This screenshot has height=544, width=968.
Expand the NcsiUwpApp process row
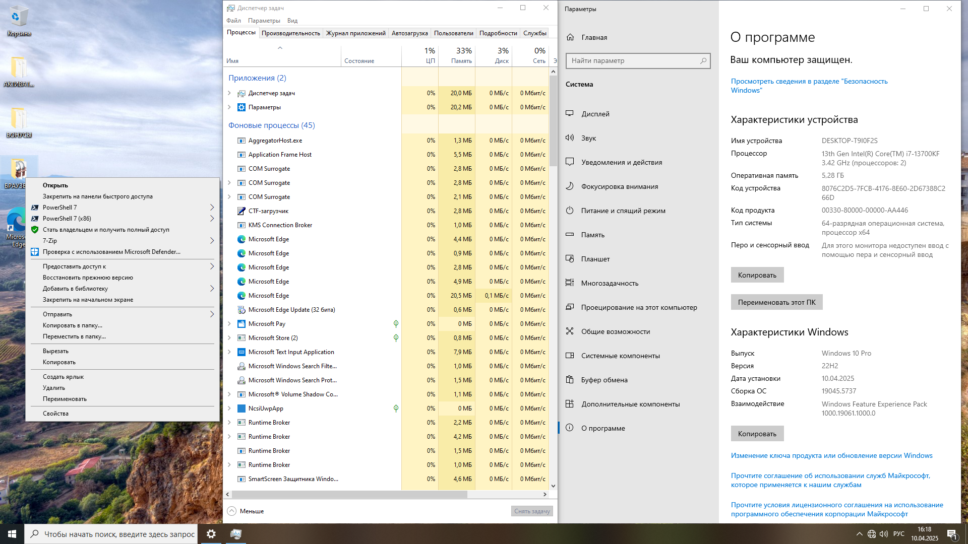point(229,408)
